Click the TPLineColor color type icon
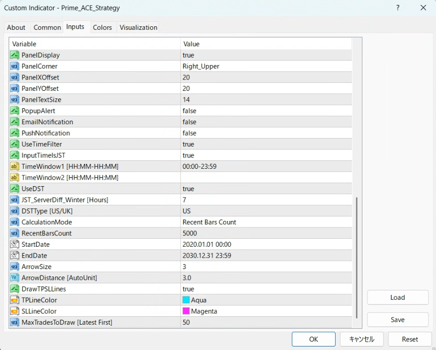 point(14,300)
